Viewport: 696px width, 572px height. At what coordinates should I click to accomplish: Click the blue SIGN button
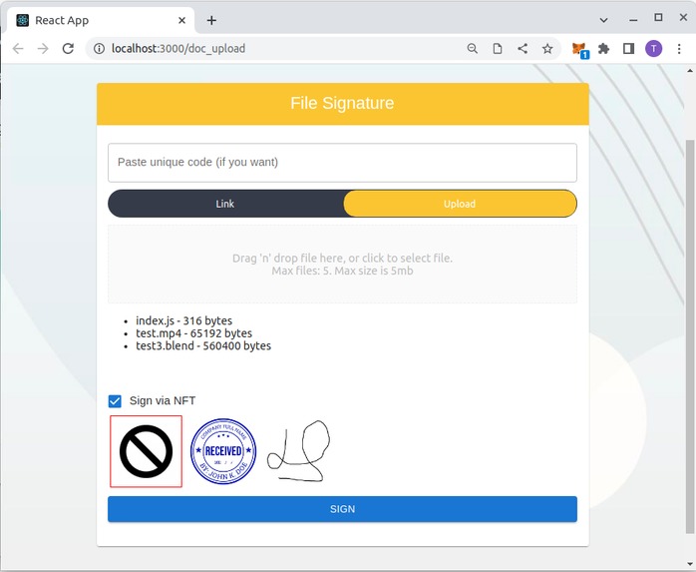coord(342,509)
